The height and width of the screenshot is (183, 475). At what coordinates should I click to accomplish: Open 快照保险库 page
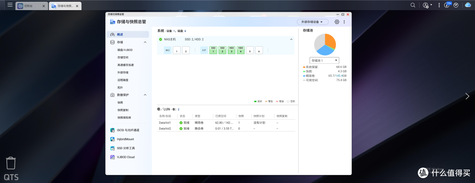[124, 117]
